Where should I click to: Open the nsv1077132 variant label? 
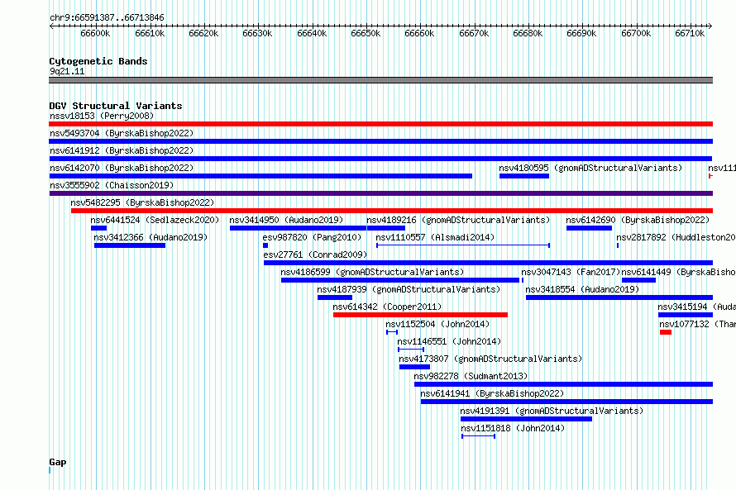[x=697, y=324]
